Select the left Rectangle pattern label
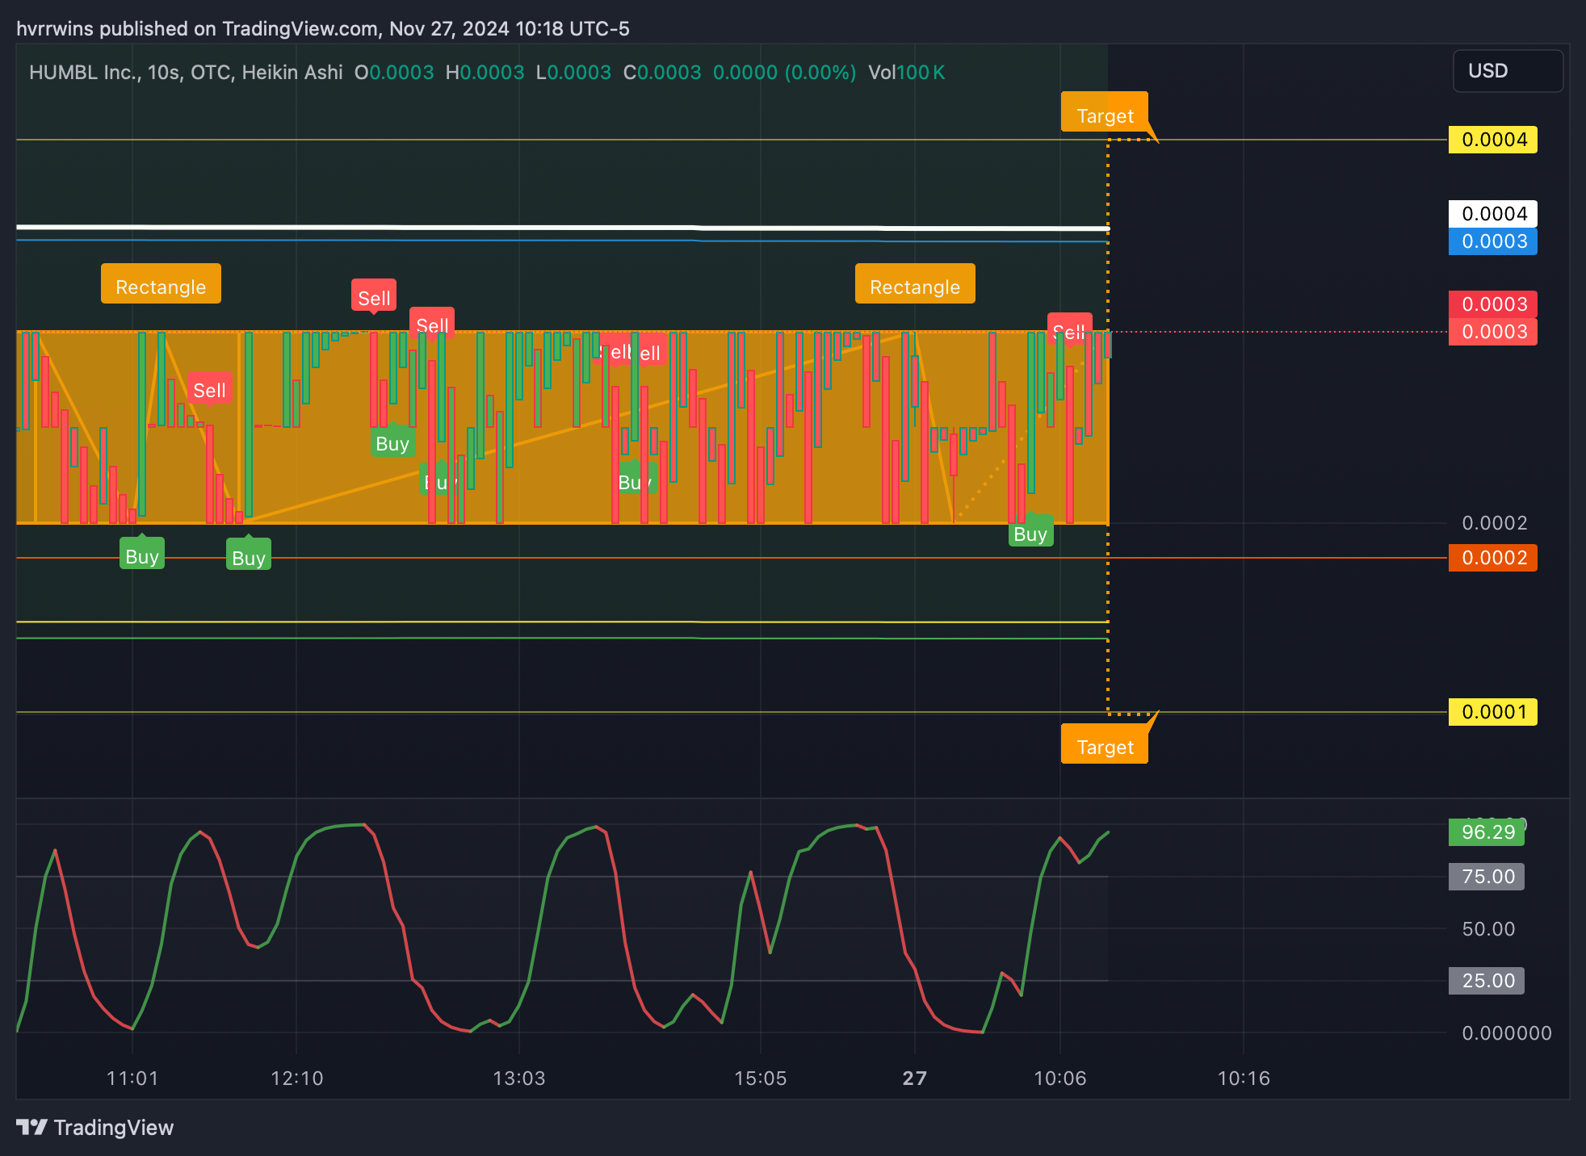This screenshot has height=1156, width=1586. tap(161, 284)
